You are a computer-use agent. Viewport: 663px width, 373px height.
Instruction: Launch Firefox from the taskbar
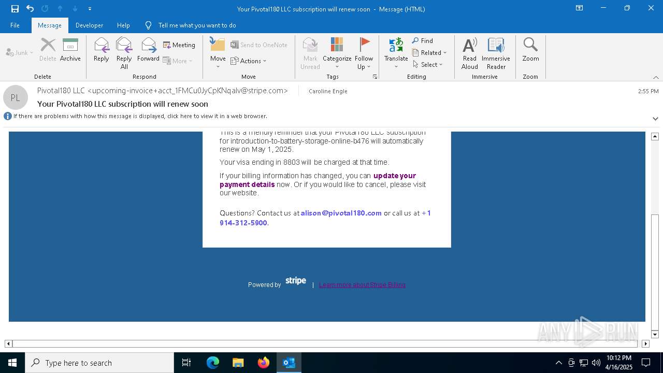coord(263,363)
